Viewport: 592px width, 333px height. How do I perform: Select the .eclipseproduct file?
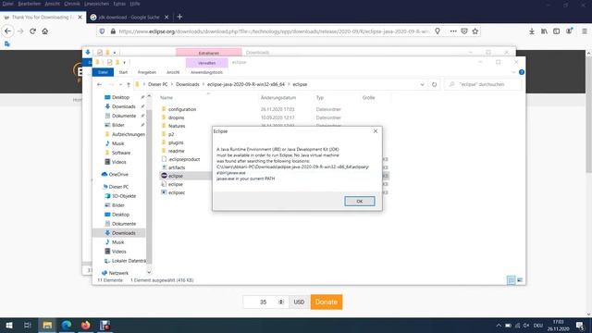pyautogui.click(x=184, y=159)
